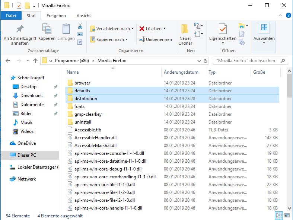The width and height of the screenshot is (293, 220).
Task: Select AccessibleHandler.dll file
Action: (x=172, y=138)
